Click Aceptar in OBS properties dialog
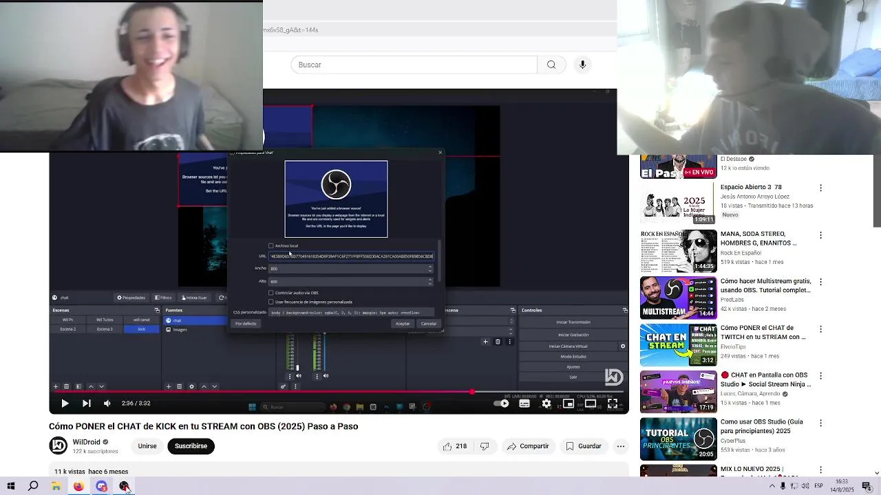The image size is (881, 495). click(x=403, y=324)
